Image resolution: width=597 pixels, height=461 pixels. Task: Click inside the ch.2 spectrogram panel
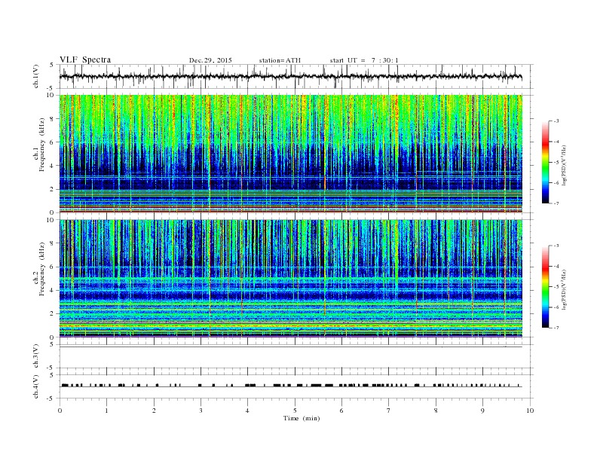[291, 278]
